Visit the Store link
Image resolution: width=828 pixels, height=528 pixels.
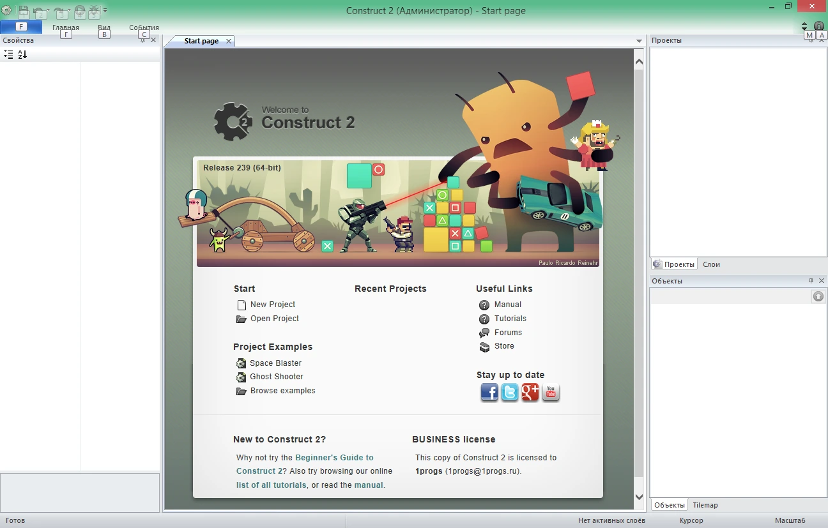504,346
